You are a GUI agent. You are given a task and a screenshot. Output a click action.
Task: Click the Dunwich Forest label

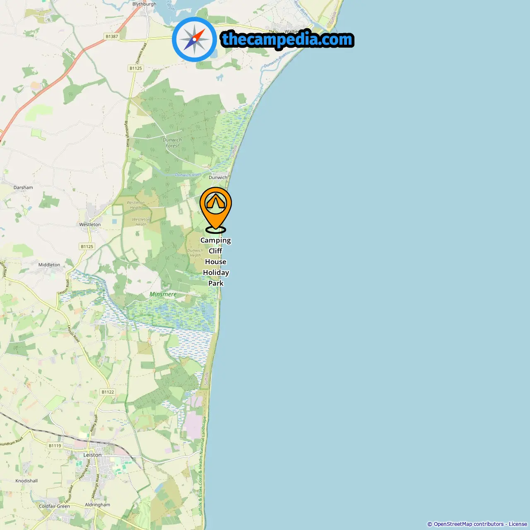172,143
